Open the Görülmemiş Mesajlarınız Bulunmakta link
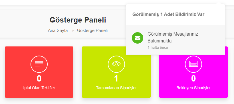Screen dimensions: 234x104 coord(173,37)
